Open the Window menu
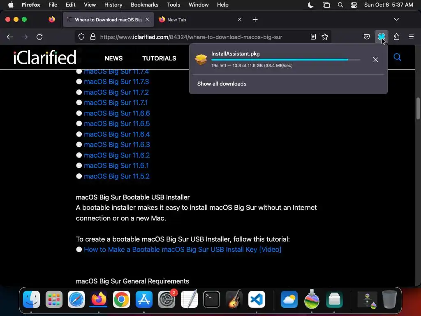 (199, 5)
